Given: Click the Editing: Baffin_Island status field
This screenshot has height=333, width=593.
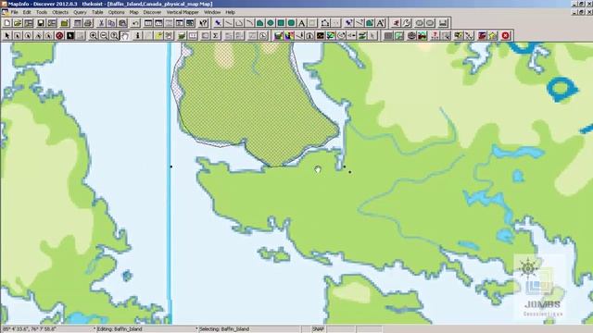Looking at the screenshot, I should pyautogui.click(x=145, y=329).
